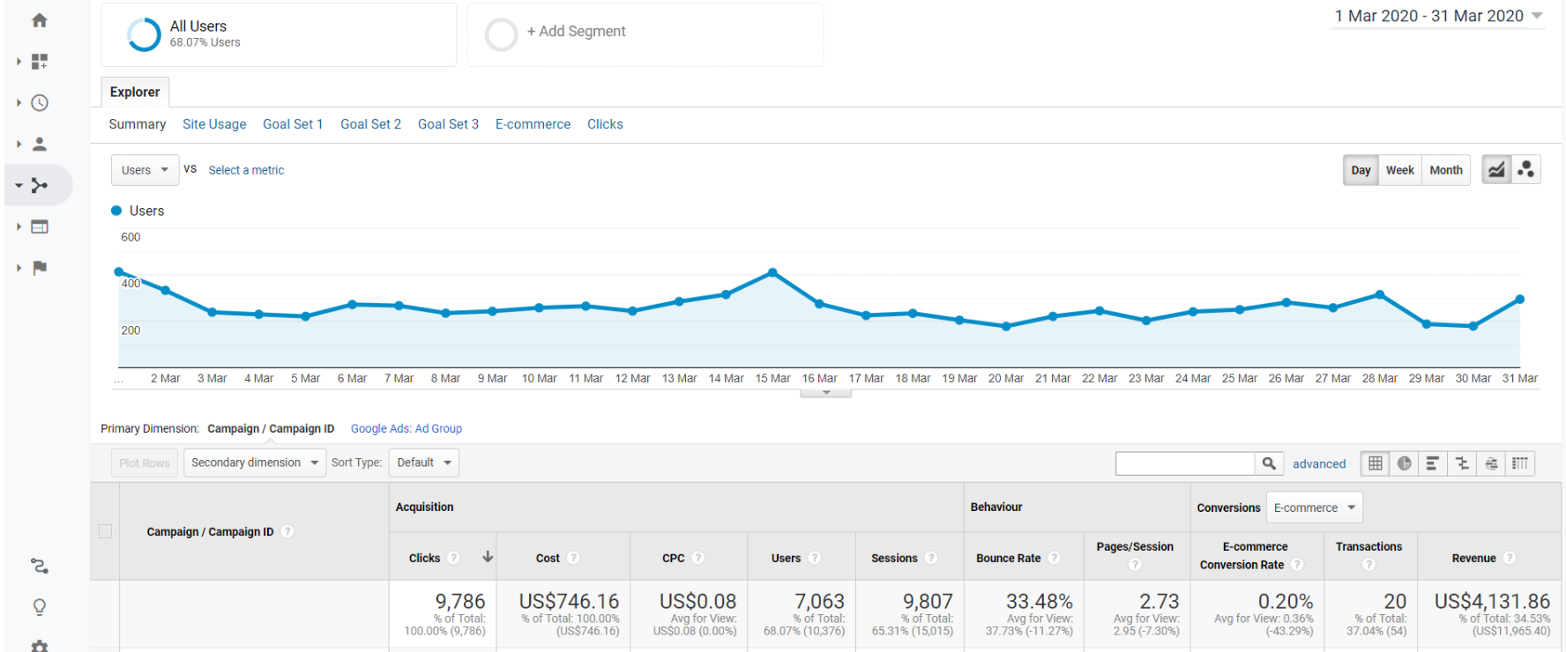Open the Discover lightbulb icon
Image resolution: width=1566 pixels, height=652 pixels.
coord(40,607)
